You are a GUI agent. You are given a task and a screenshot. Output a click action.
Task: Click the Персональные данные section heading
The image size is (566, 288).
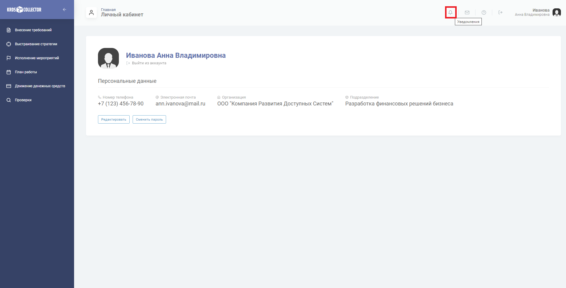coord(127,81)
